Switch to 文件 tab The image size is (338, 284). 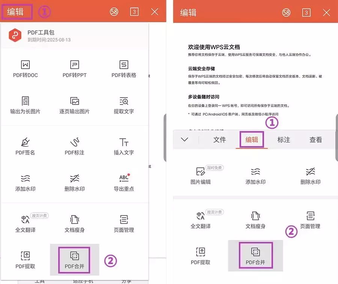point(219,140)
